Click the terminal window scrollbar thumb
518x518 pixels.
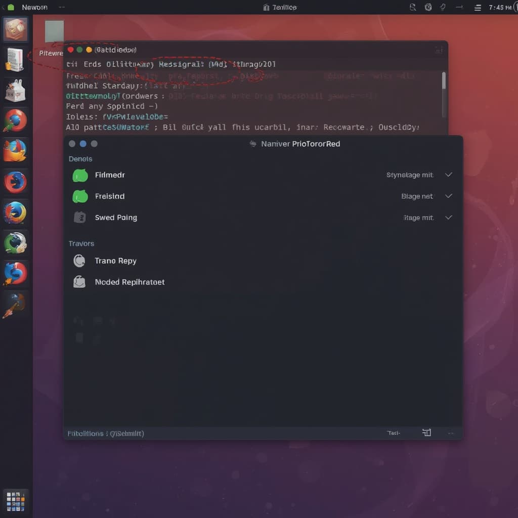[x=444, y=80]
